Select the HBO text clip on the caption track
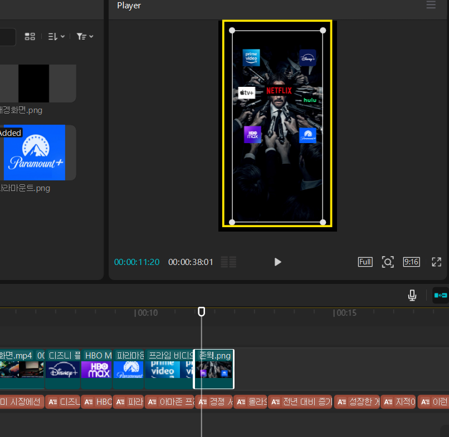This screenshot has height=437, width=449. 96,402
